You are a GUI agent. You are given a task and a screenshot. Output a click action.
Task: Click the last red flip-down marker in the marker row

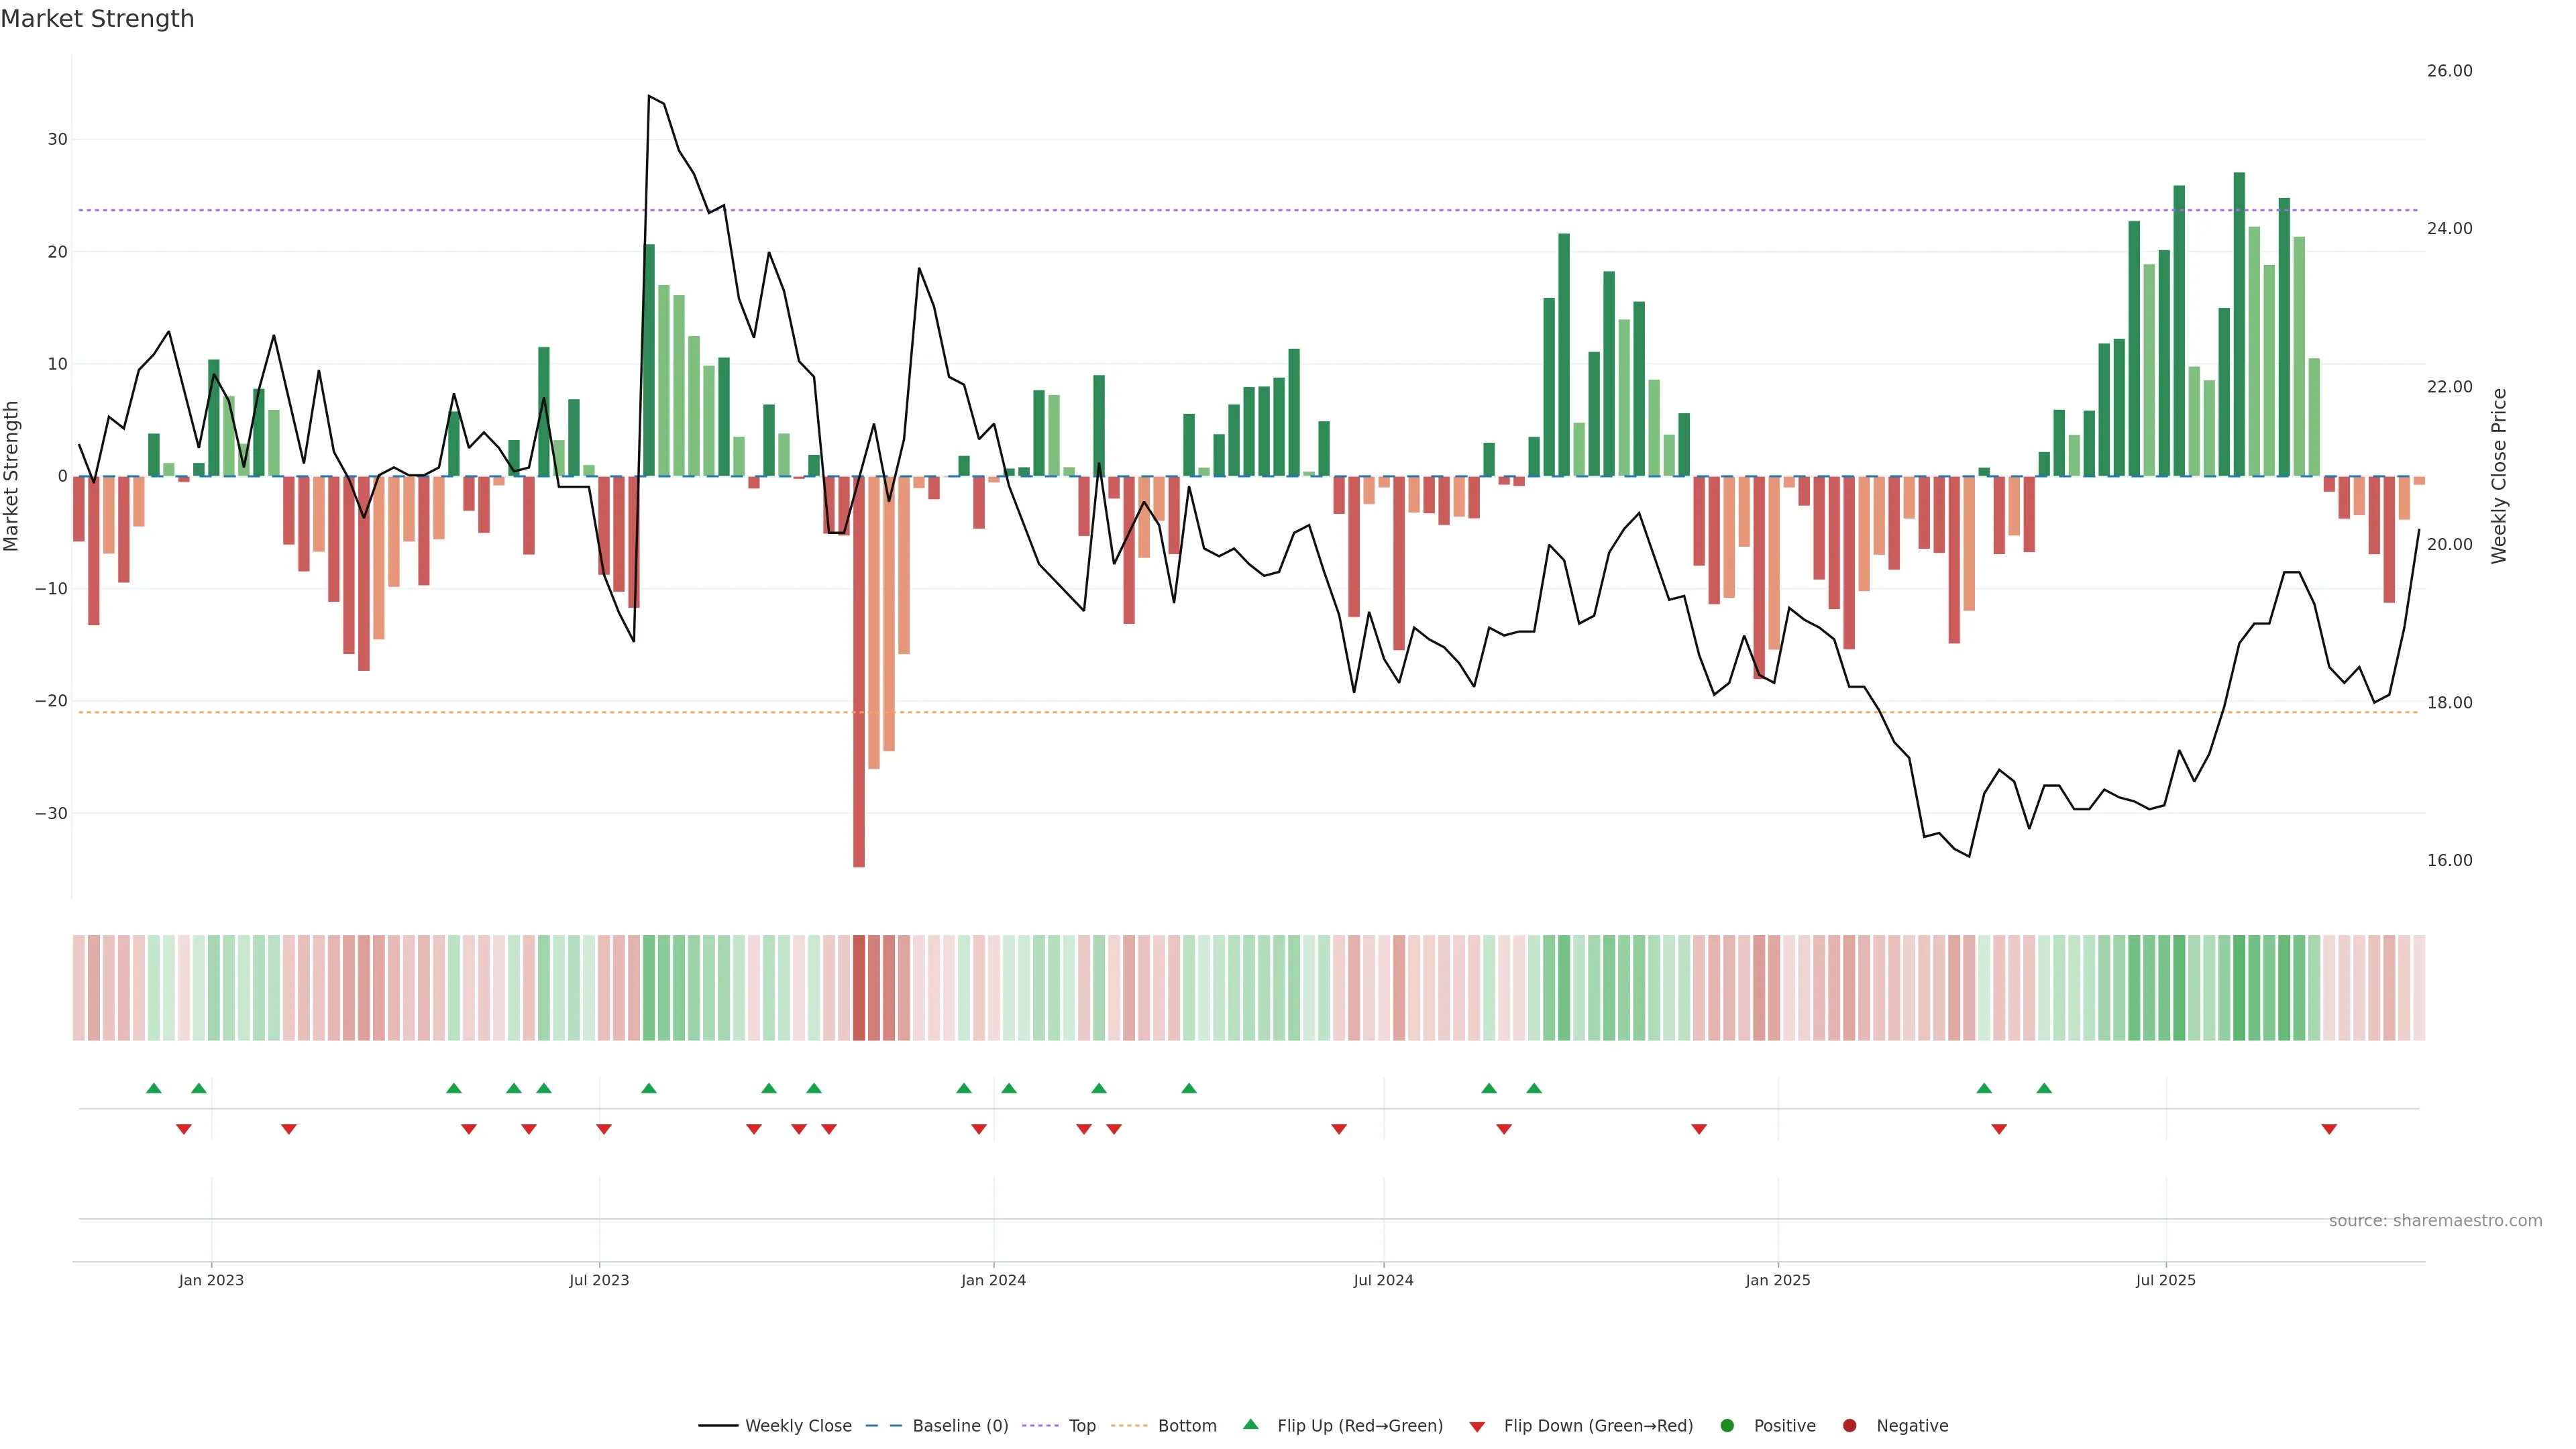[2329, 1129]
